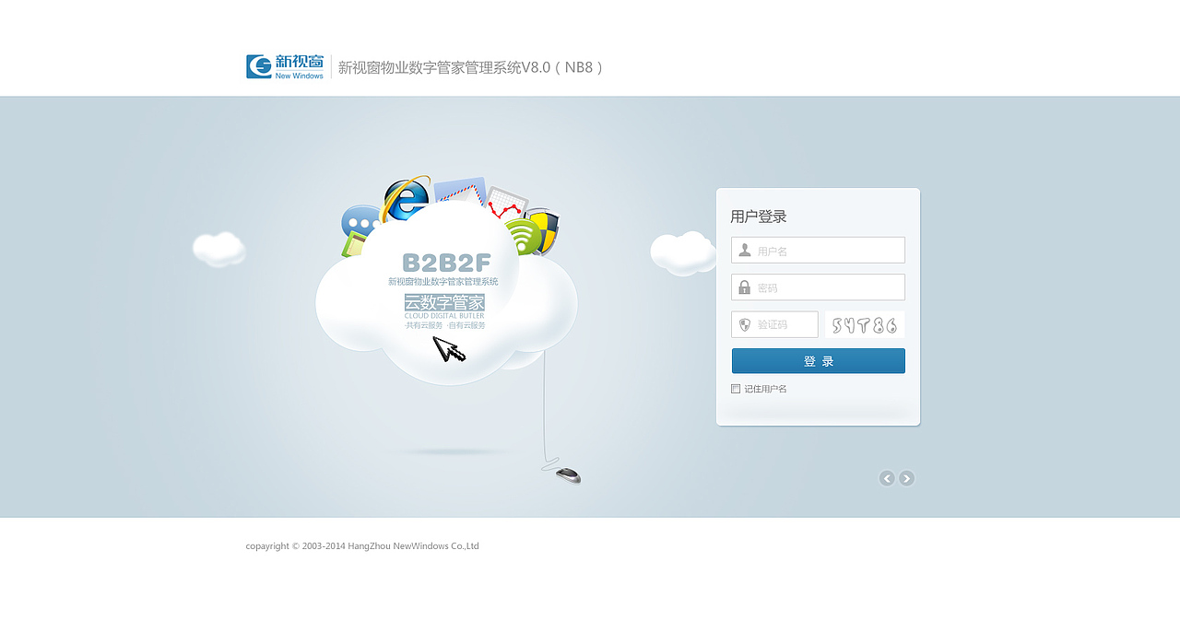Screen dimensions: 1180x632
Task: Click the password field (密码)
Action: (x=818, y=287)
